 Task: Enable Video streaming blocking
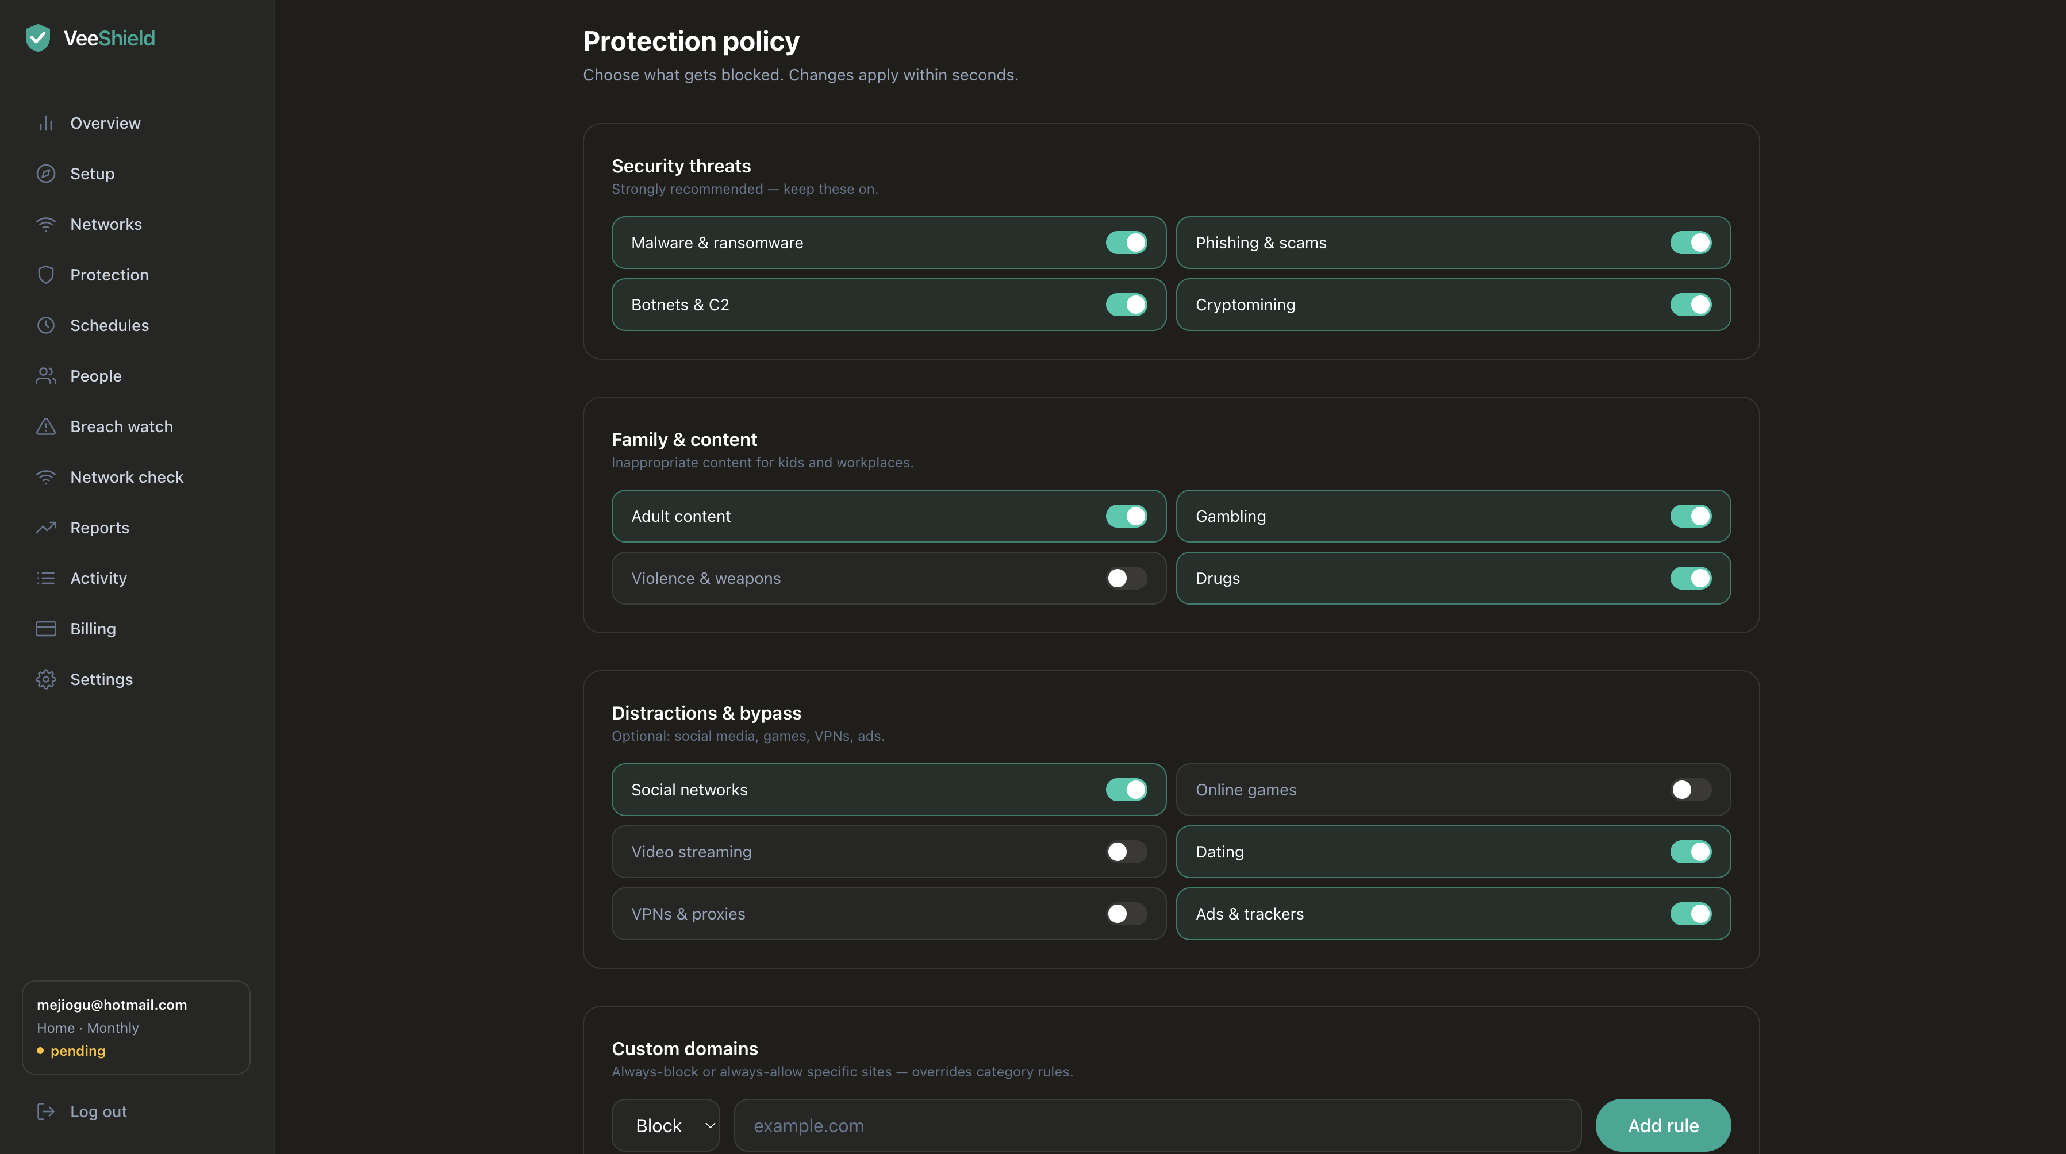click(1126, 851)
